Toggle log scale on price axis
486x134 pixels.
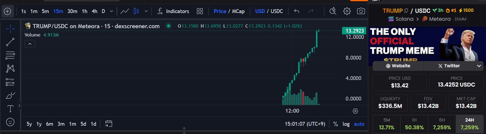point(346,124)
